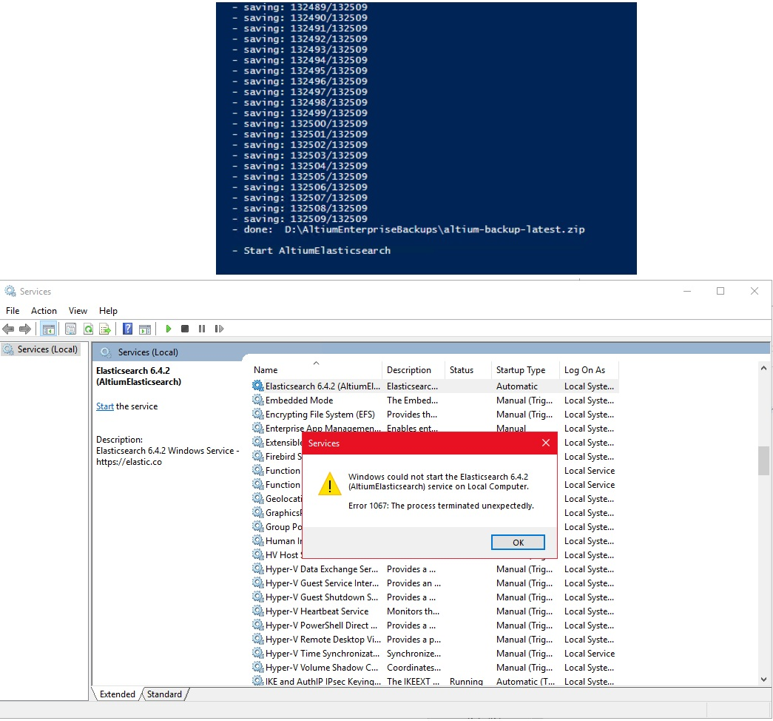This screenshot has width=773, height=721.
Task: Click the Forward arrow toolbar icon
Action: [x=25, y=329]
